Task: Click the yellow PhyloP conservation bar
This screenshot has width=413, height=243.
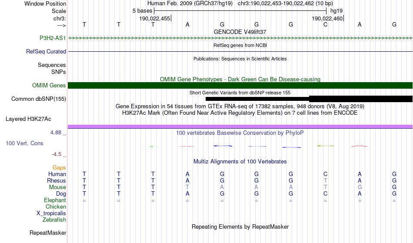Action: 326,146
